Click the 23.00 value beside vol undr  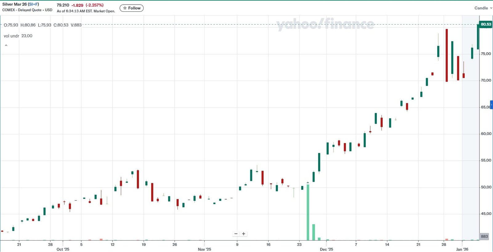point(27,36)
